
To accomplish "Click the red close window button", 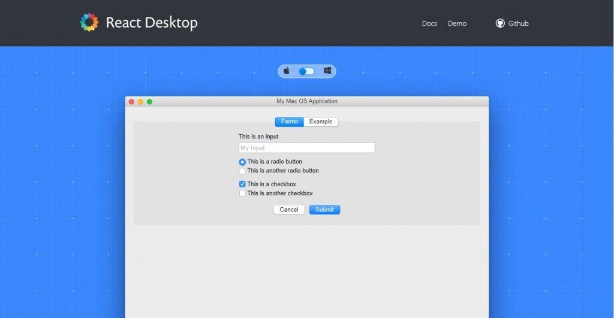I will point(131,102).
